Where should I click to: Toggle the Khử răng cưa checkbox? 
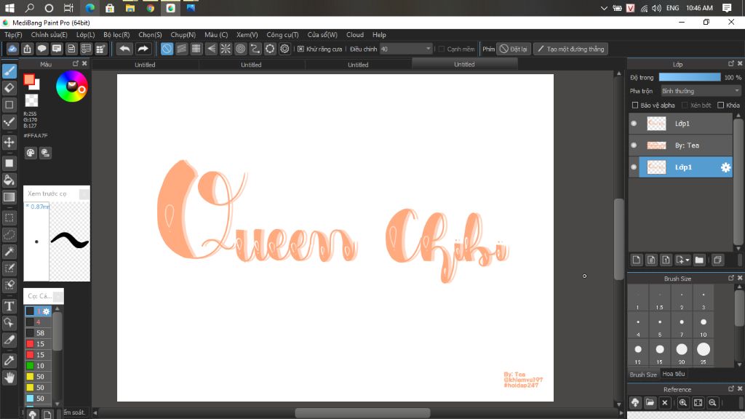(x=300, y=49)
